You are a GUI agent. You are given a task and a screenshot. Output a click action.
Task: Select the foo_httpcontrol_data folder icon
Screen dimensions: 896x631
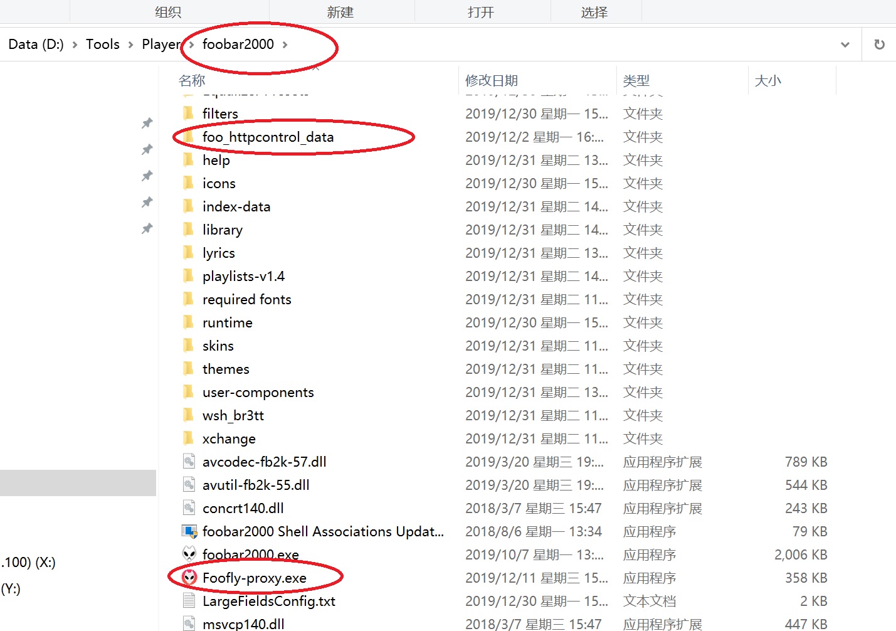point(188,137)
